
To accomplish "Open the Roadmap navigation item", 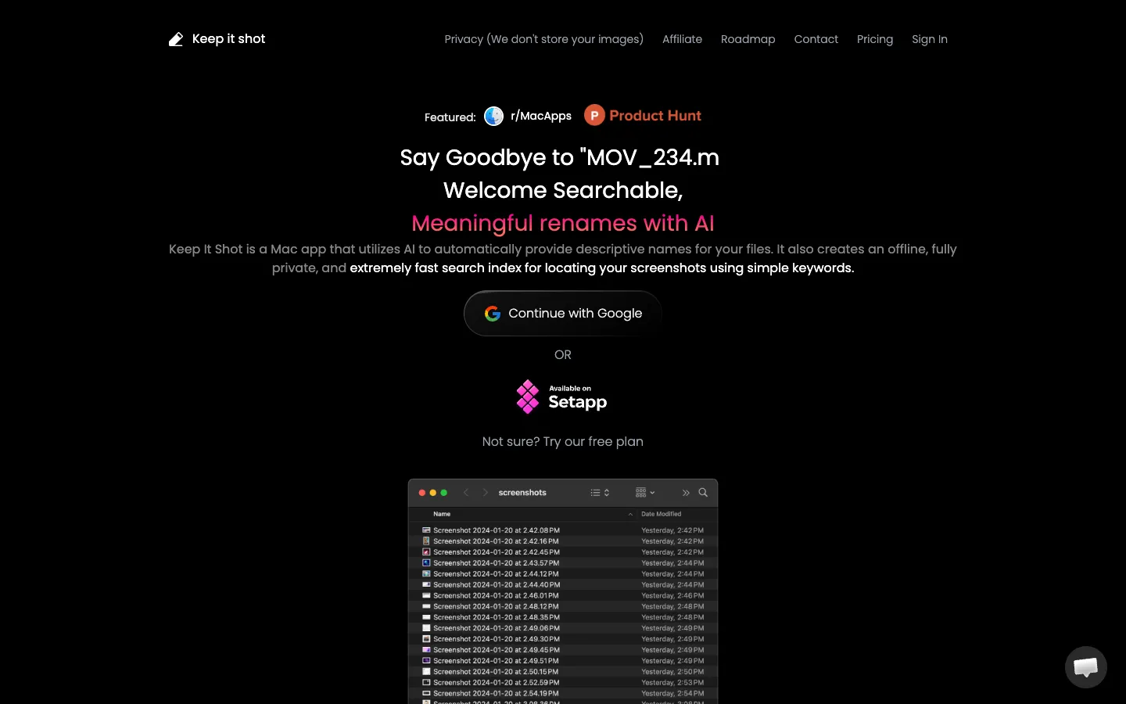I will [x=748, y=39].
